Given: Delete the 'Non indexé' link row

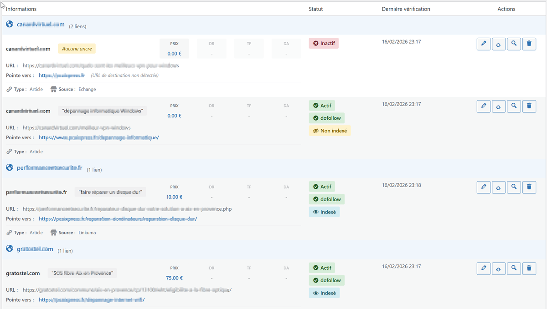Looking at the screenshot, I should 529,106.
